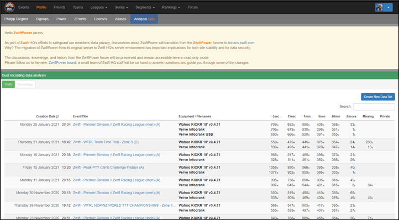Click the date Friday 15 January 2021
399x220 pixels.
pyautogui.click(x=41, y=168)
